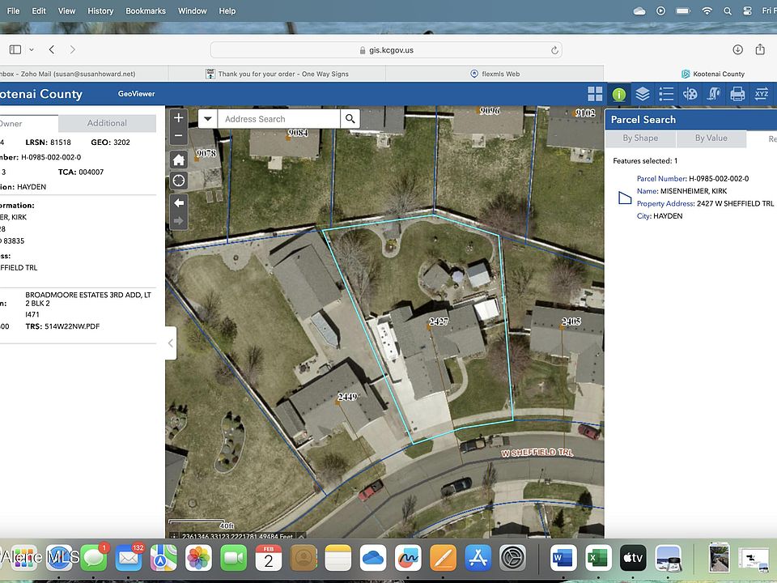Expand the Safari sidebar options chevron
Screen dimensions: 777x583
(x=32, y=49)
